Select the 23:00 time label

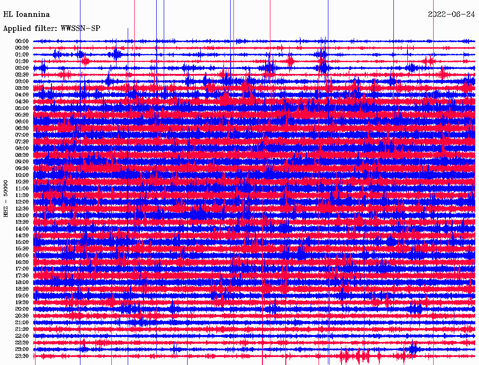pos(22,350)
